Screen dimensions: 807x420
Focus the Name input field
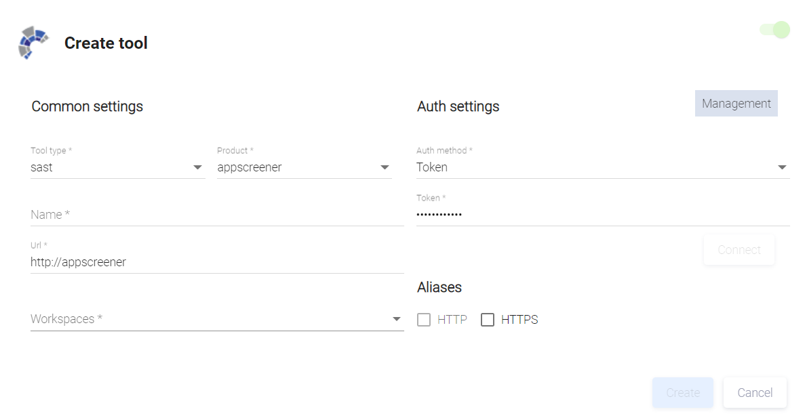(x=217, y=215)
